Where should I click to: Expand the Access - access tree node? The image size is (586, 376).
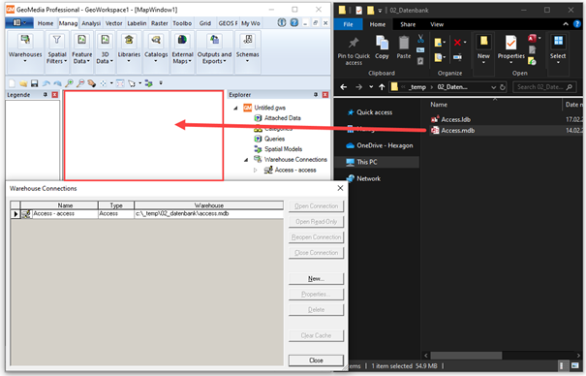[256, 170]
